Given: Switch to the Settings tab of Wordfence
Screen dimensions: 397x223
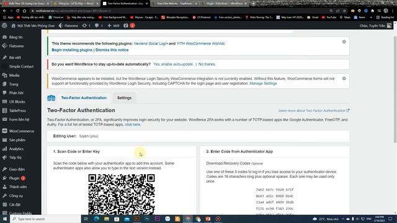Looking at the screenshot, I should pyautogui.click(x=124, y=98).
